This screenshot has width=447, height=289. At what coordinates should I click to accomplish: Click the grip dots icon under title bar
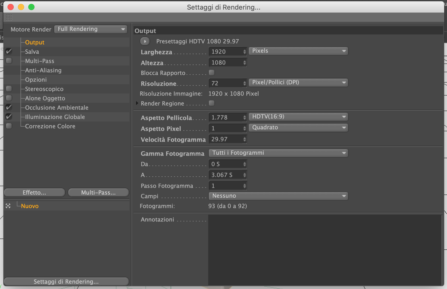click(x=9, y=17)
